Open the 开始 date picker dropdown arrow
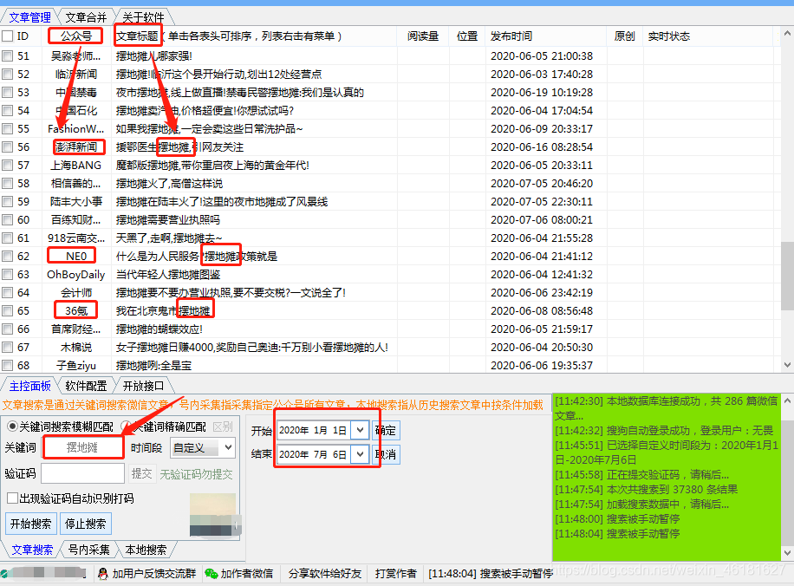794x586 pixels. click(360, 430)
